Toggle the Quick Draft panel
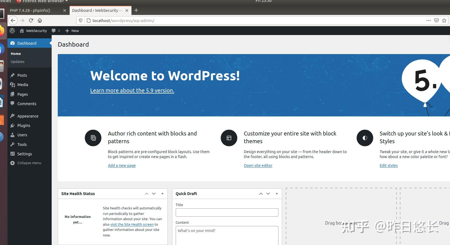The width and height of the screenshot is (450, 245). click(x=277, y=194)
